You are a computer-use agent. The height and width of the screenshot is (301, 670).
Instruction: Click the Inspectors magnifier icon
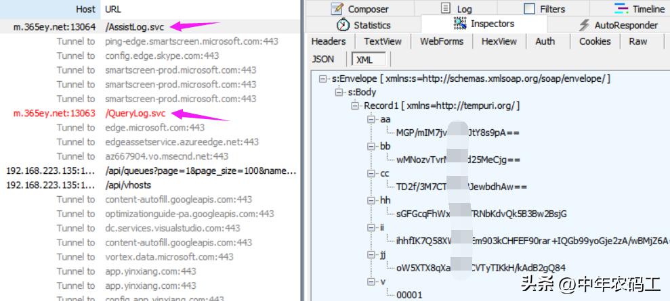(460, 24)
